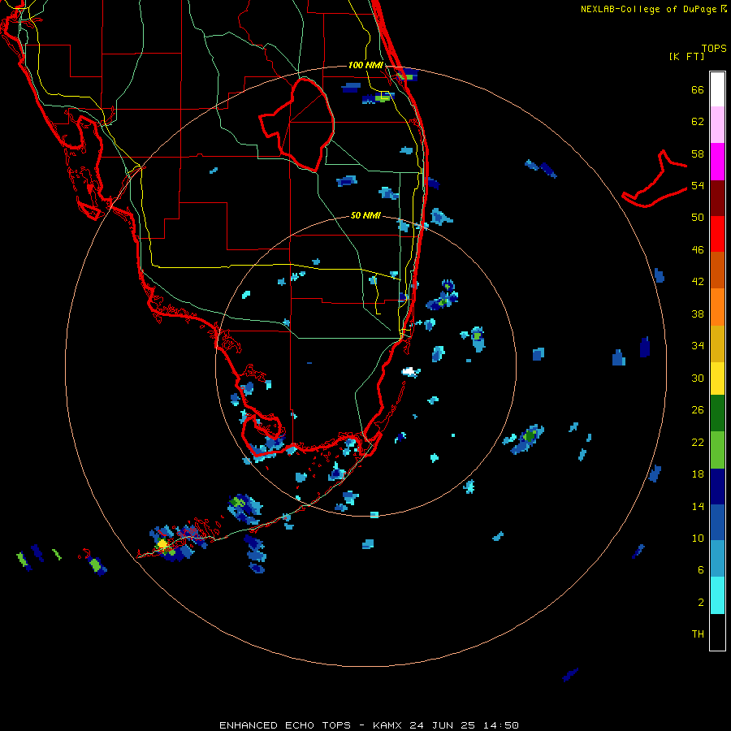
Task: Click the dark red legend swatch
Action: tap(717, 198)
